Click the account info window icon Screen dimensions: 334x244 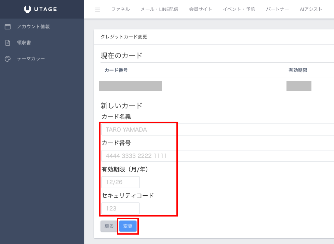[8, 27]
